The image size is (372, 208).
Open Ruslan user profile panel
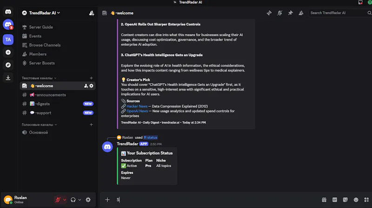[20, 200]
